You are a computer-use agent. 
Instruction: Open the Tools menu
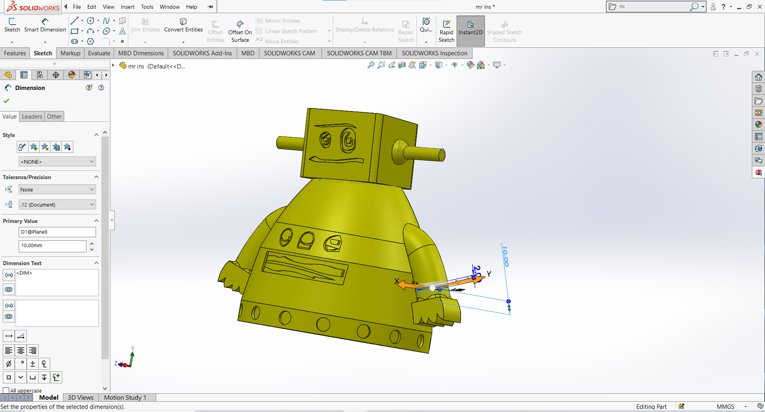coord(147,7)
